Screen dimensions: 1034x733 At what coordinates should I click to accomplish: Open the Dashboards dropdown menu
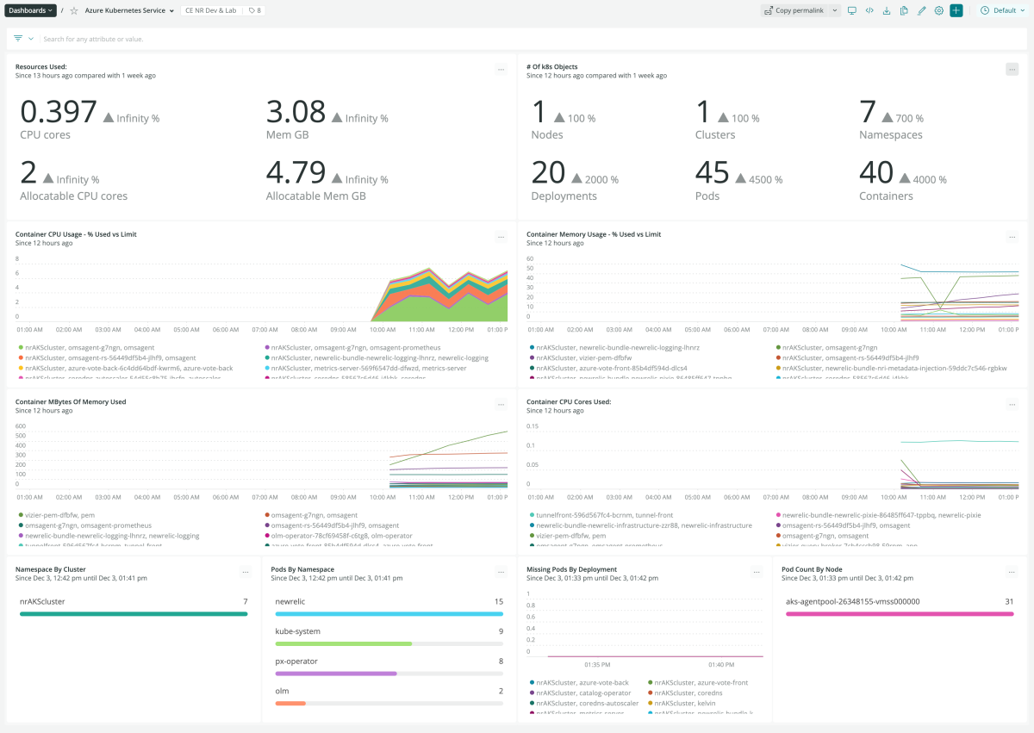click(31, 10)
